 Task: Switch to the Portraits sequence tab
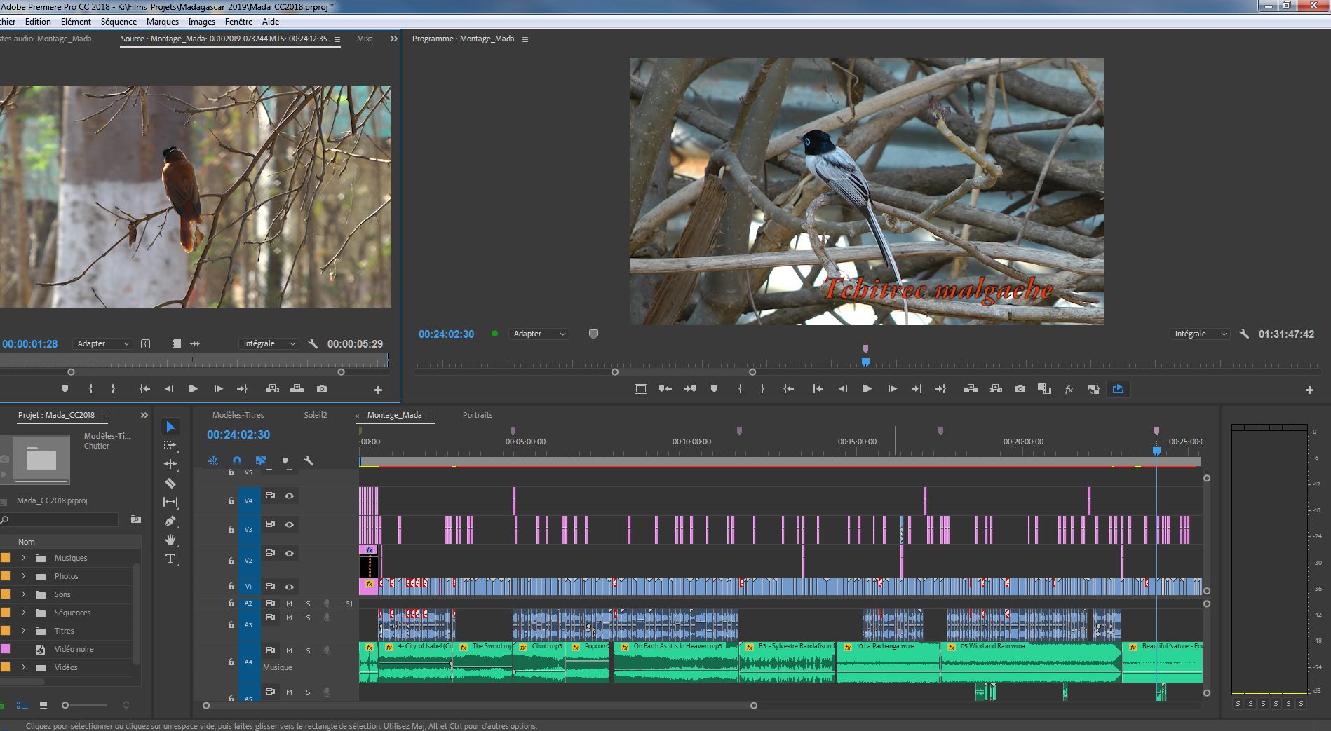point(477,415)
